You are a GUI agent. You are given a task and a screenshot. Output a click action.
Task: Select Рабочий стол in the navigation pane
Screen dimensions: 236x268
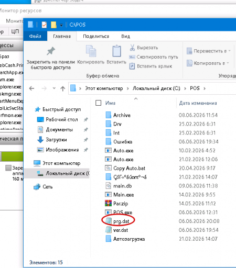pos(58,119)
